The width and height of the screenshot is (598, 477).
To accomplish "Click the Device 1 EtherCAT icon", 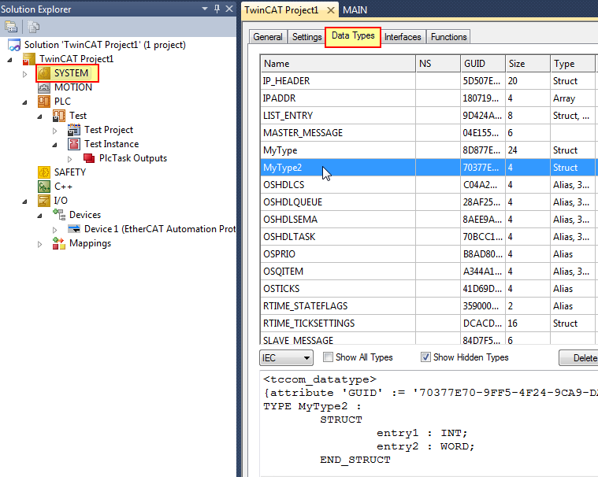I will 73,229.
